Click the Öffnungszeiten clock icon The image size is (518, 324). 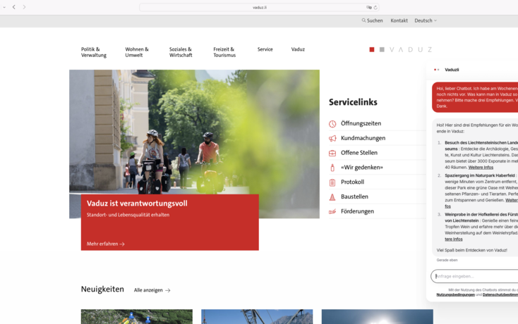(x=332, y=123)
